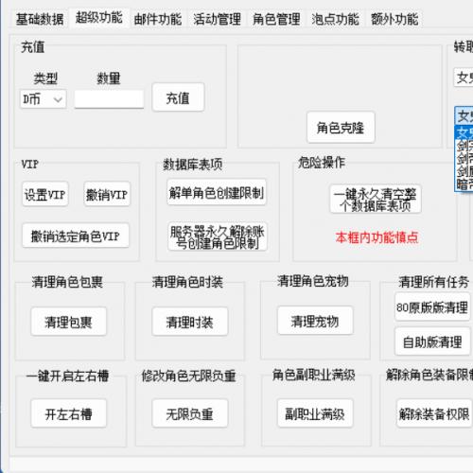Click the 角色克隆 button
Screen dimensions: 473x473
pyautogui.click(x=341, y=128)
